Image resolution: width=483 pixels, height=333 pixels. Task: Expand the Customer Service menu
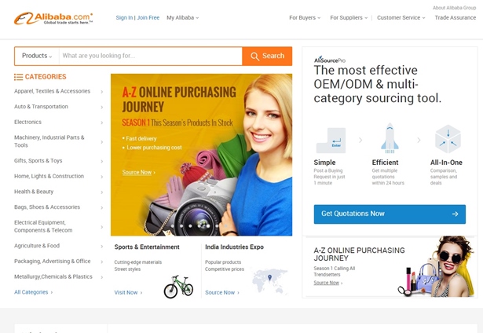pyautogui.click(x=401, y=18)
